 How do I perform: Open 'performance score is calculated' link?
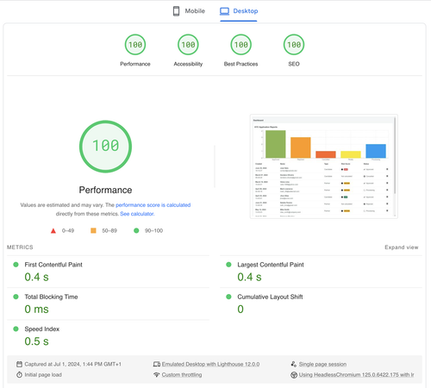[x=153, y=205]
